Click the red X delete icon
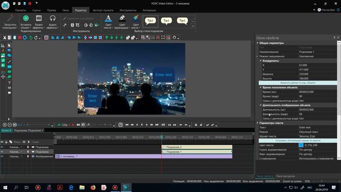This screenshot has width=341, height=192. (20, 38)
